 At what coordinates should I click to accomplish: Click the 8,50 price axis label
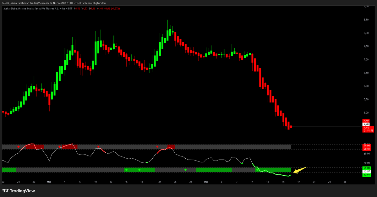[x=366, y=20]
